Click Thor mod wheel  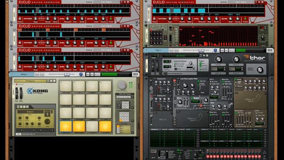[157, 66]
